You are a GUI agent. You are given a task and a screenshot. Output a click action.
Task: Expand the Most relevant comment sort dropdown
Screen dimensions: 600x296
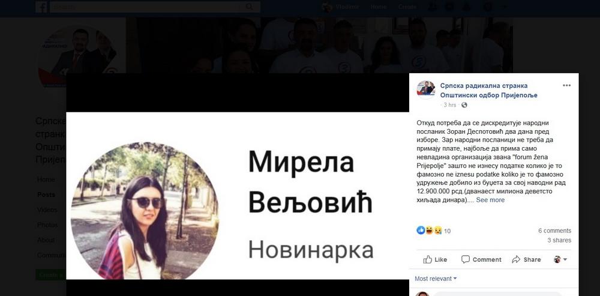tap(436, 279)
